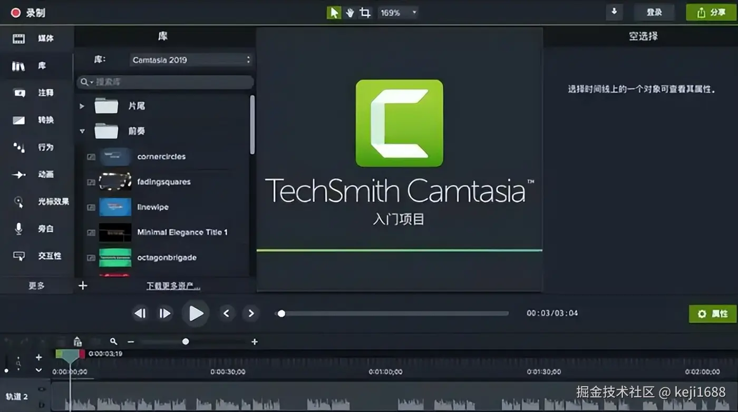Open the Camtasia 2019 library dropdown
The image size is (738, 412).
pos(191,60)
